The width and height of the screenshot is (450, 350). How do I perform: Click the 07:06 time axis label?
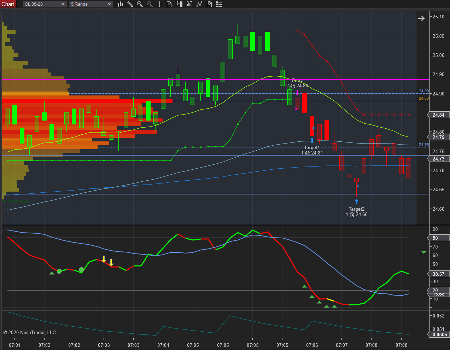pyautogui.click(x=312, y=345)
